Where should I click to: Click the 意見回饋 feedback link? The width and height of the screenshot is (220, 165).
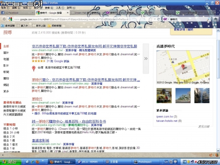204,126
